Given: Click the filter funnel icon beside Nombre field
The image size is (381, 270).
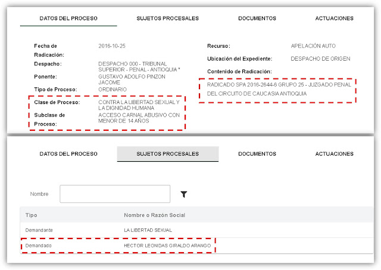Looking at the screenshot, I should pos(184,194).
